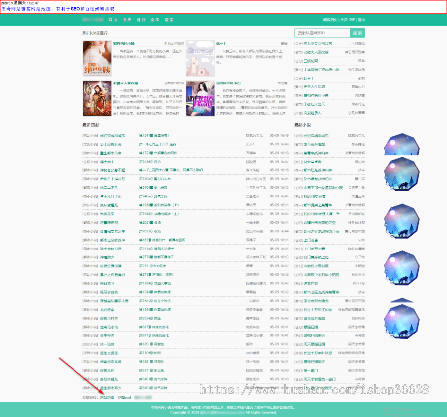Open the 家有绝色小姨 book cover
The width and height of the screenshot is (447, 417).
(97, 59)
